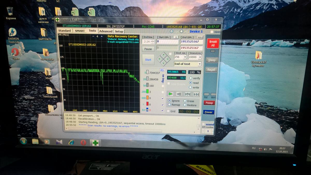
Task: Click the RU language indicator in tray
Action: click(254, 148)
